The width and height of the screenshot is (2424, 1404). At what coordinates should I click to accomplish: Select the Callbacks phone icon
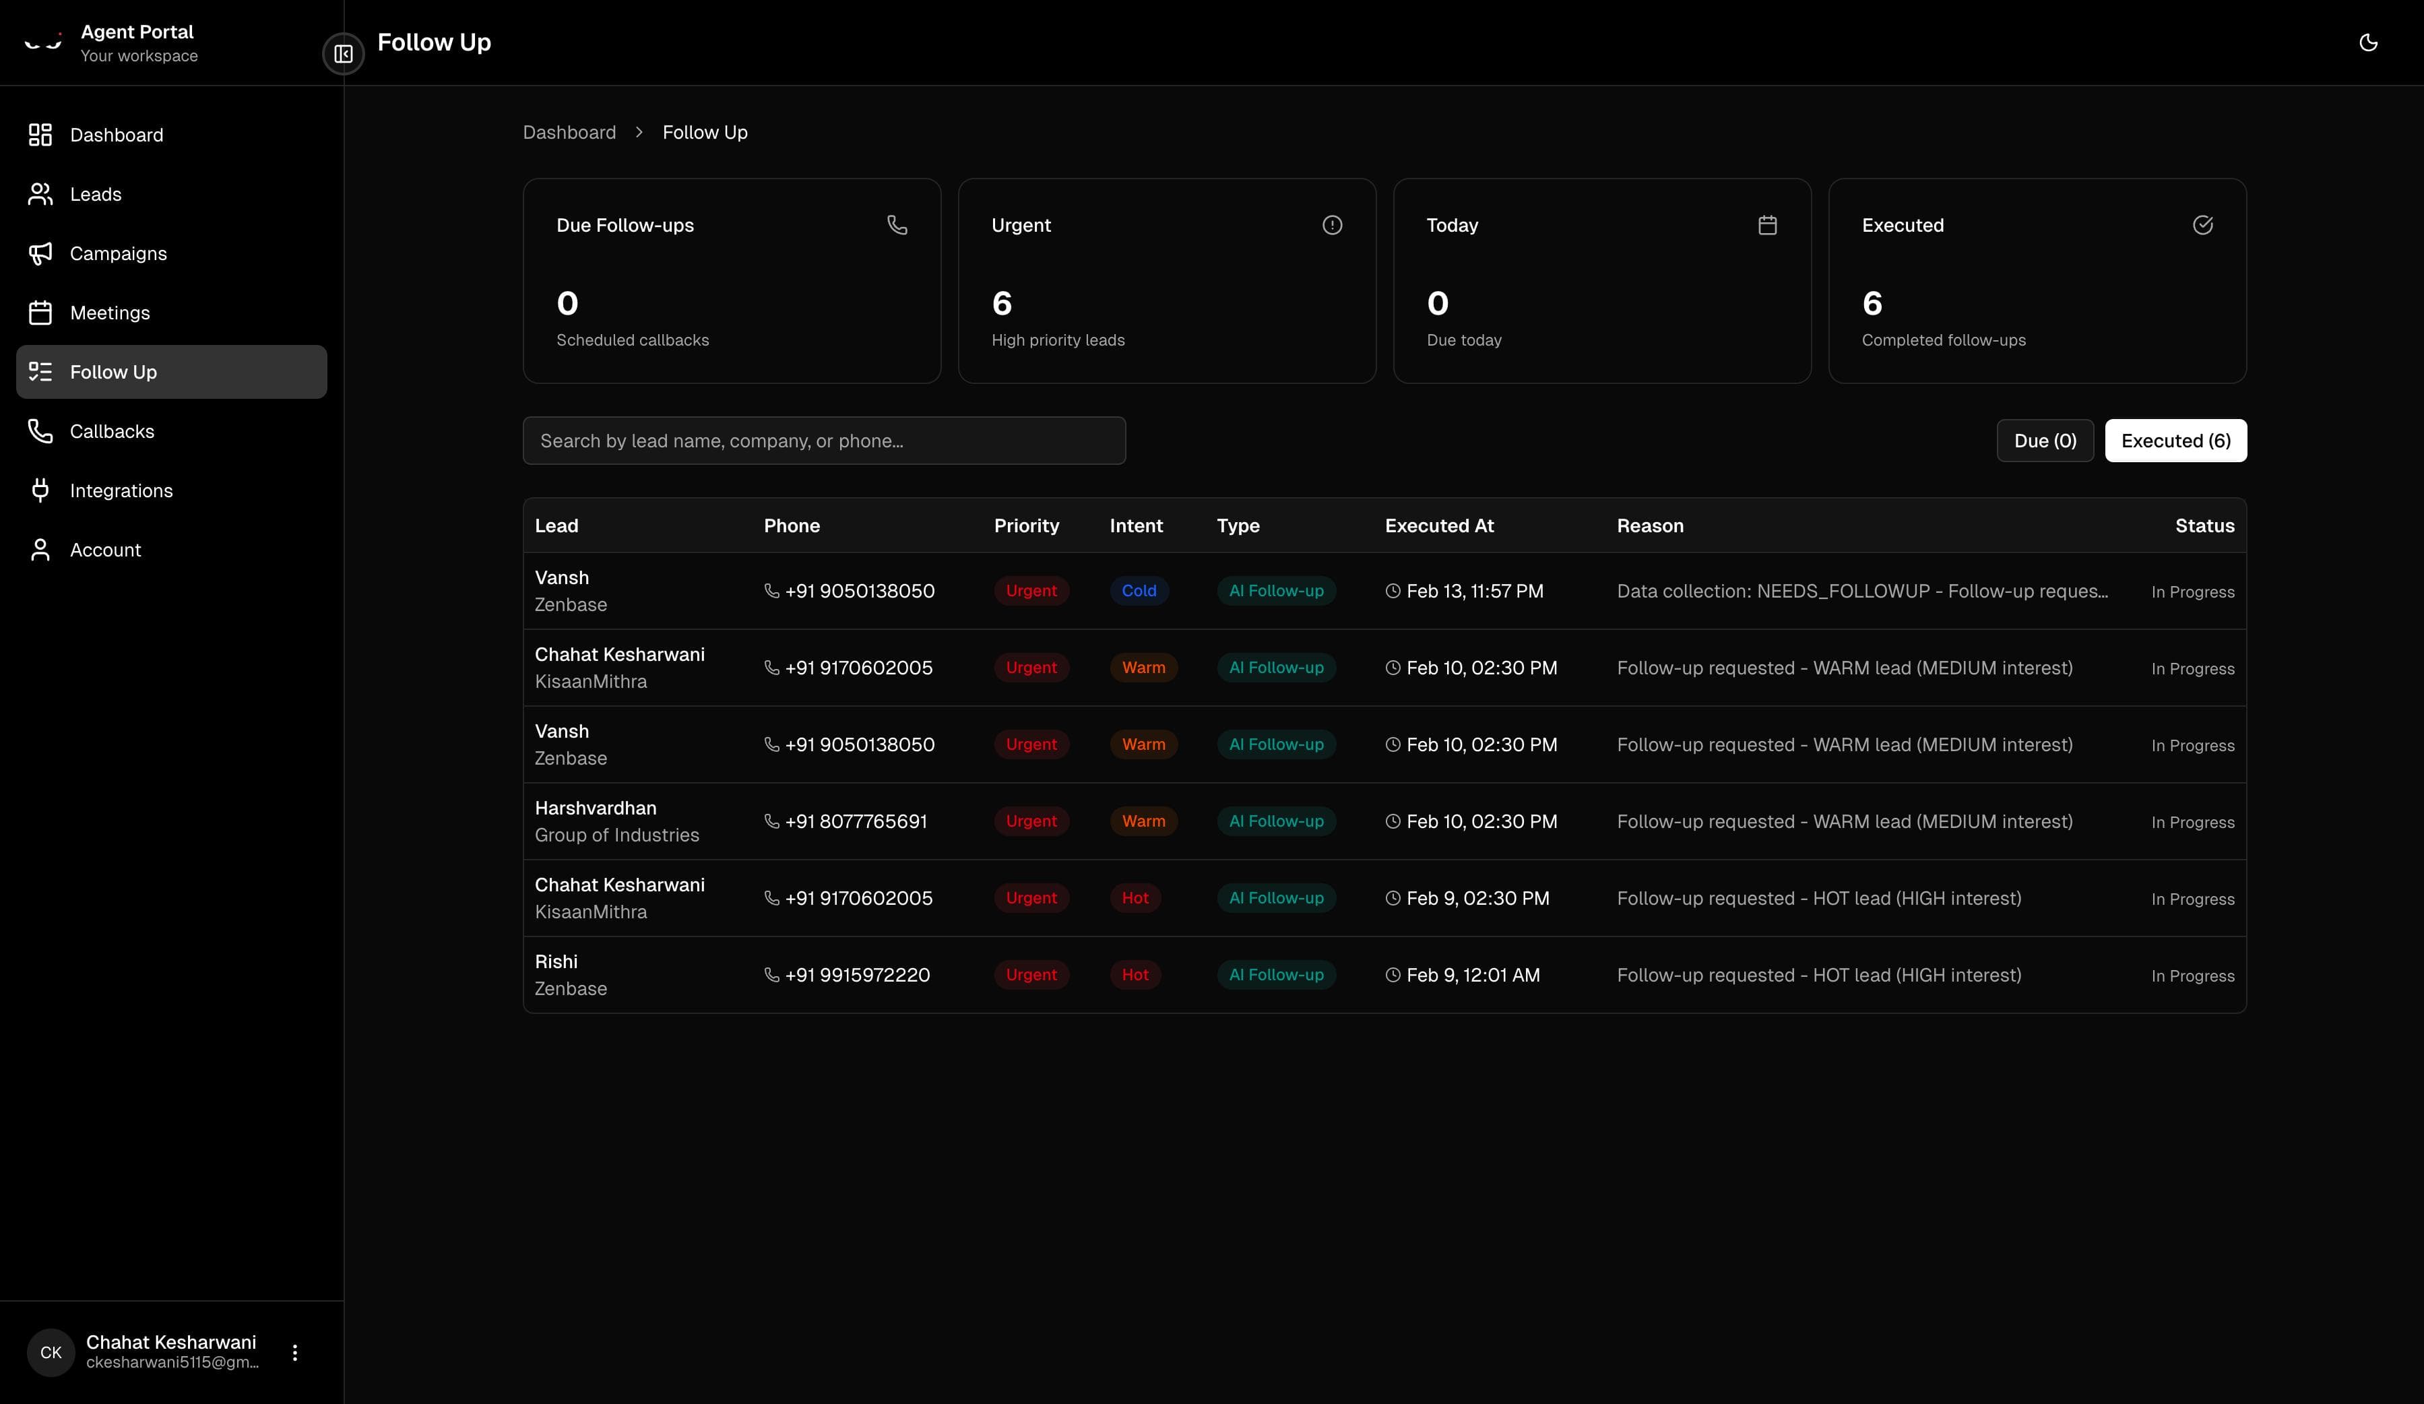(40, 430)
